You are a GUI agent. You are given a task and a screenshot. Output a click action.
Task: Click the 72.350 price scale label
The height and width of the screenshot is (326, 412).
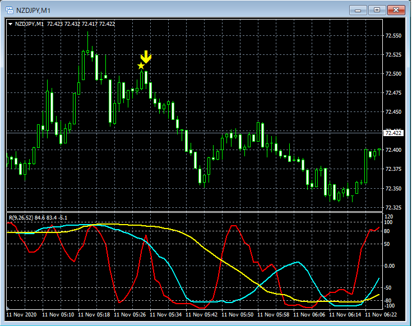pos(394,188)
